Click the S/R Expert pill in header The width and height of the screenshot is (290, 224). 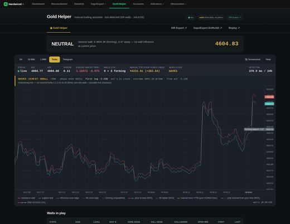[x=235, y=17]
